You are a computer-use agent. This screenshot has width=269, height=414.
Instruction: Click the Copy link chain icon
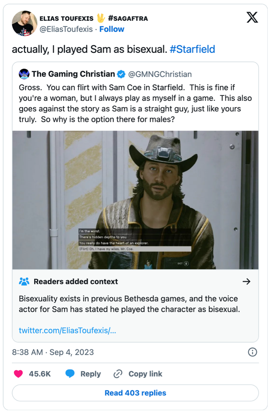tap(118, 374)
